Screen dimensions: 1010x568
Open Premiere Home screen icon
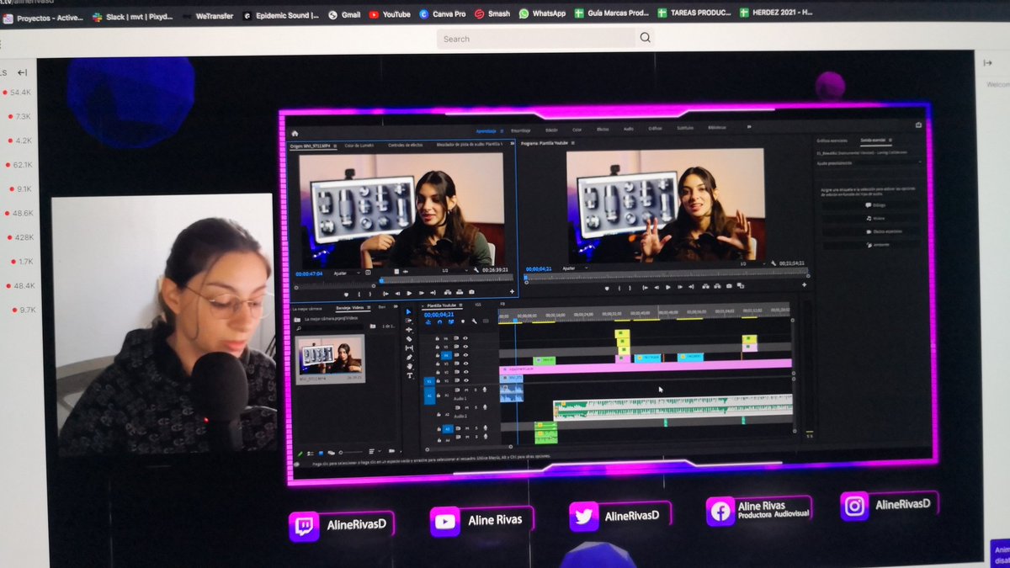pos(295,133)
